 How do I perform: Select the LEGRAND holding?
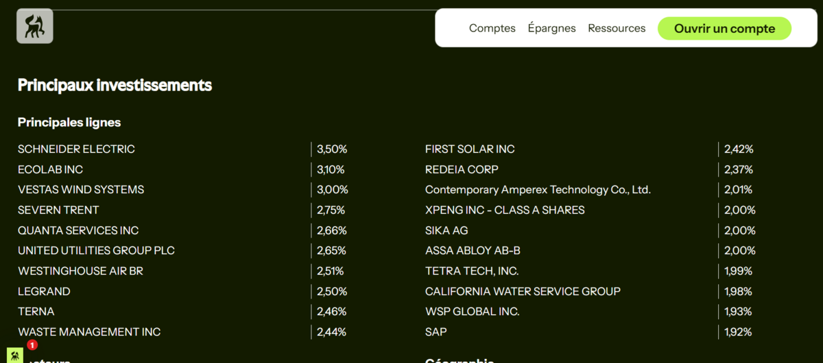coord(44,291)
